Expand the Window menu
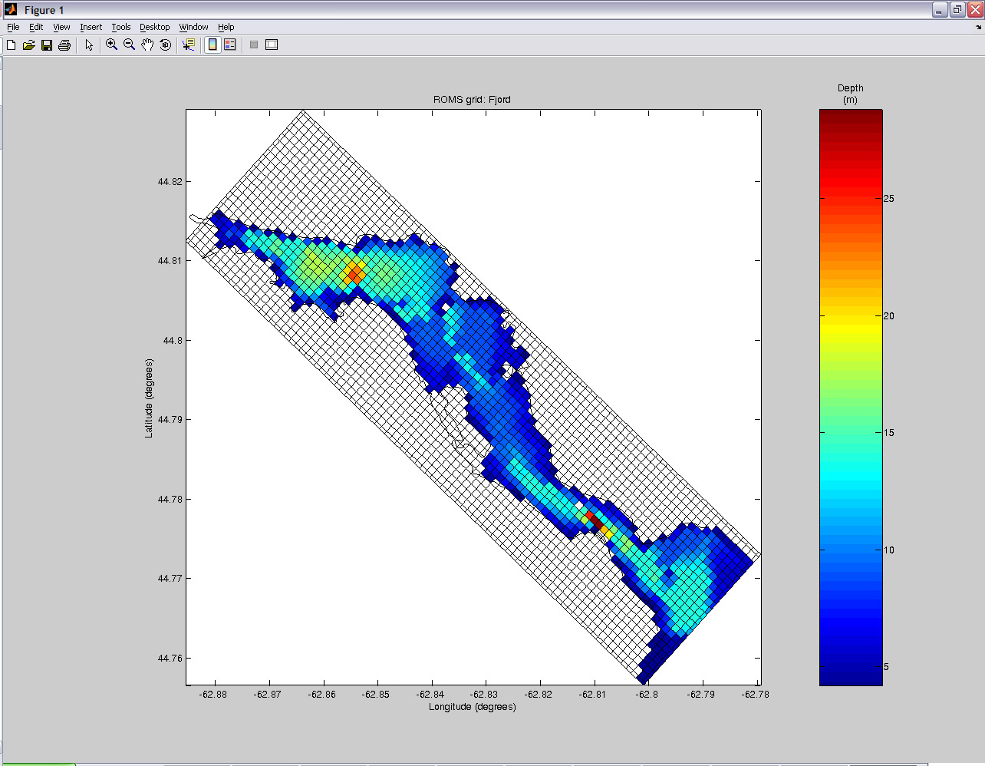985x766 pixels. [x=193, y=27]
